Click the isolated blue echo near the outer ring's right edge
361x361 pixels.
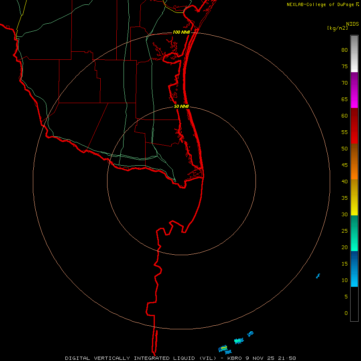coord(318,276)
